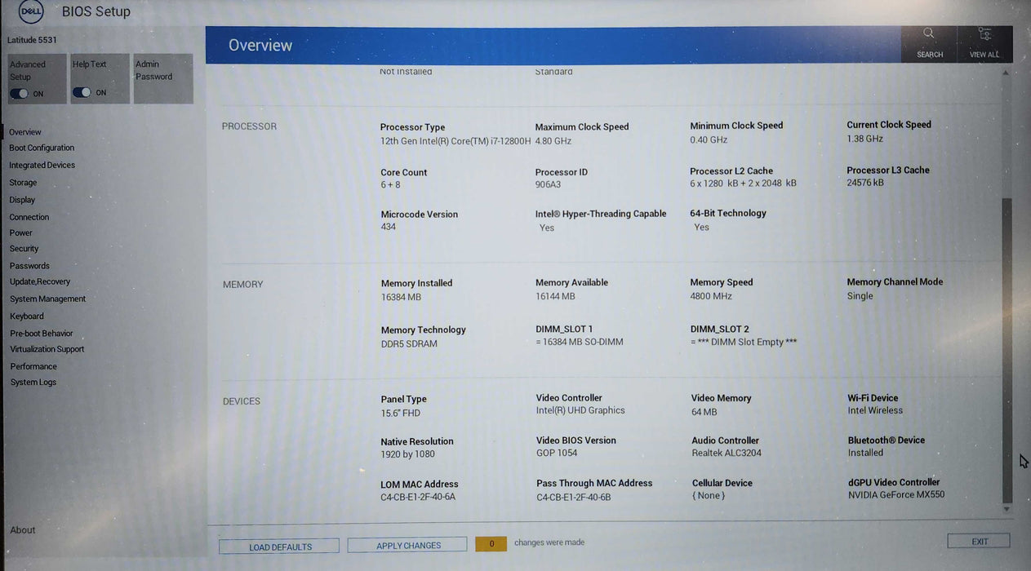Viewport: 1031px width, 571px height.
Task: Select the Intel Wireless Wi-Fi value
Action: (x=875, y=410)
